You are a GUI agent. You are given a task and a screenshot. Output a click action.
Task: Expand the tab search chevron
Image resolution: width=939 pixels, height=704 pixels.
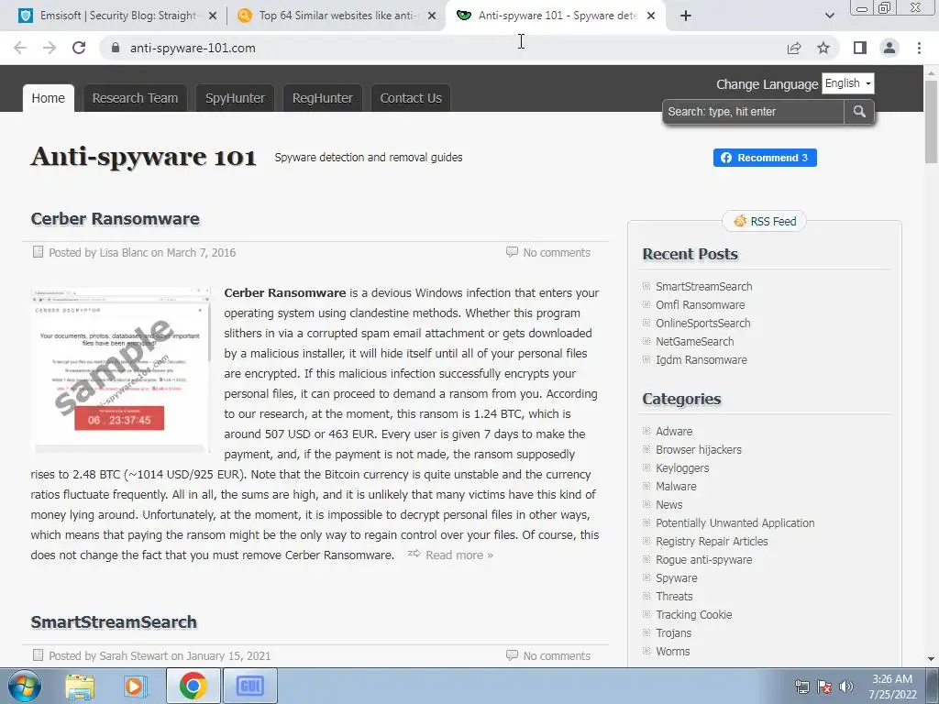coord(829,16)
